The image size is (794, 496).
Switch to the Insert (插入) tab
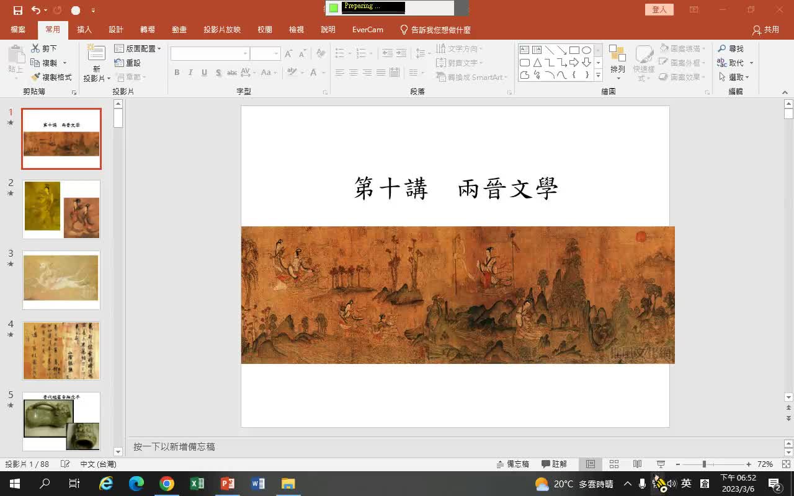(84, 29)
